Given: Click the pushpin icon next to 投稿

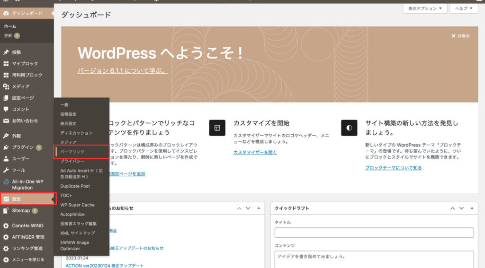Looking at the screenshot, I should (6, 52).
